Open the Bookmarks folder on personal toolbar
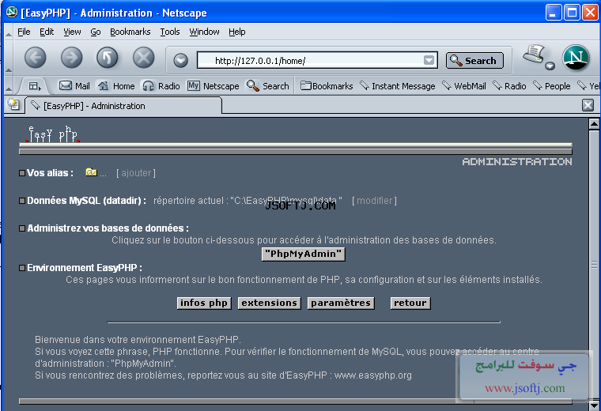The height and width of the screenshot is (411, 601). tap(327, 86)
